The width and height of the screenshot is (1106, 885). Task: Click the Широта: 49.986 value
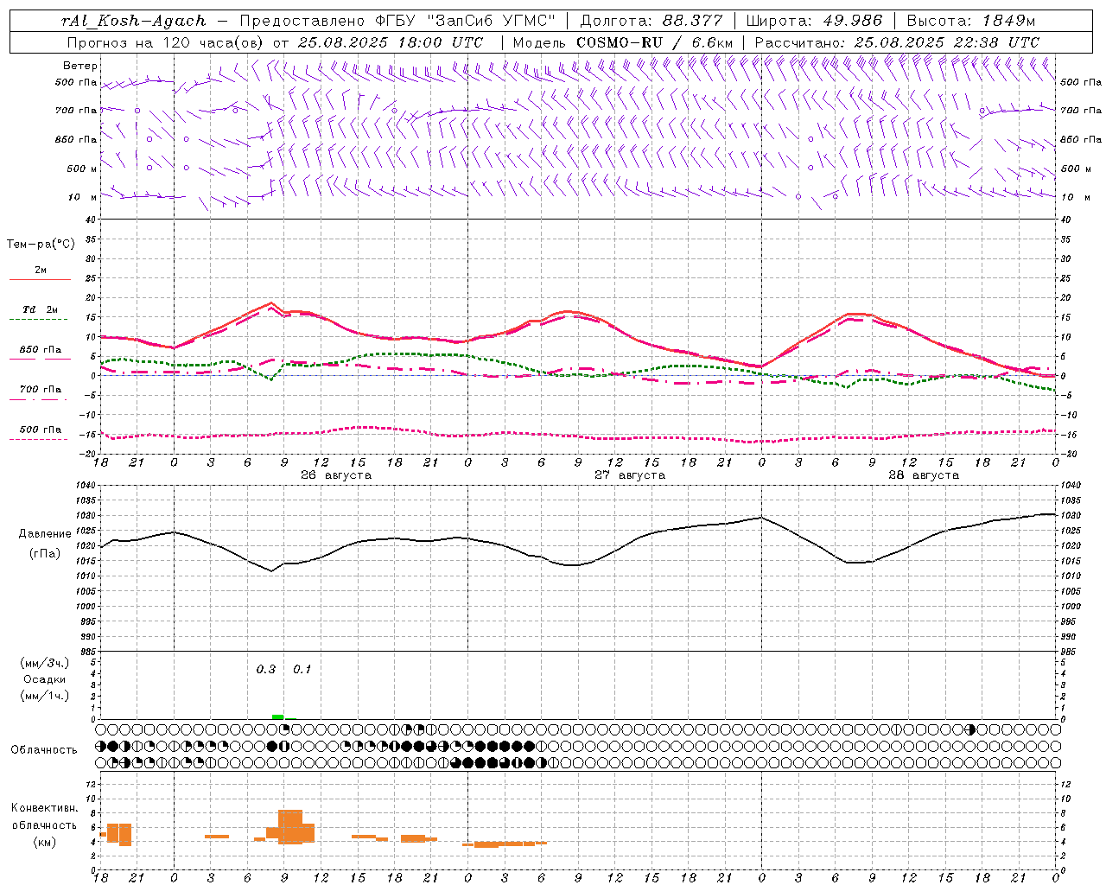(x=814, y=21)
